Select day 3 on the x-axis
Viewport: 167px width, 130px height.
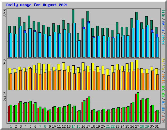[x=21, y=126]
